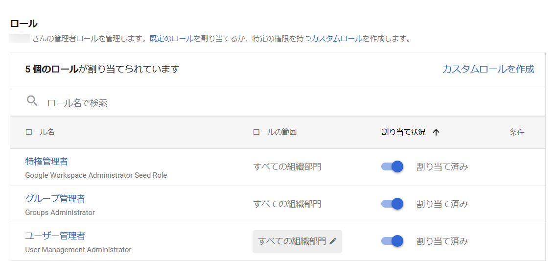Disable the ユーザー管理者 role switch
The width and height of the screenshot is (556, 261).
coord(392,241)
